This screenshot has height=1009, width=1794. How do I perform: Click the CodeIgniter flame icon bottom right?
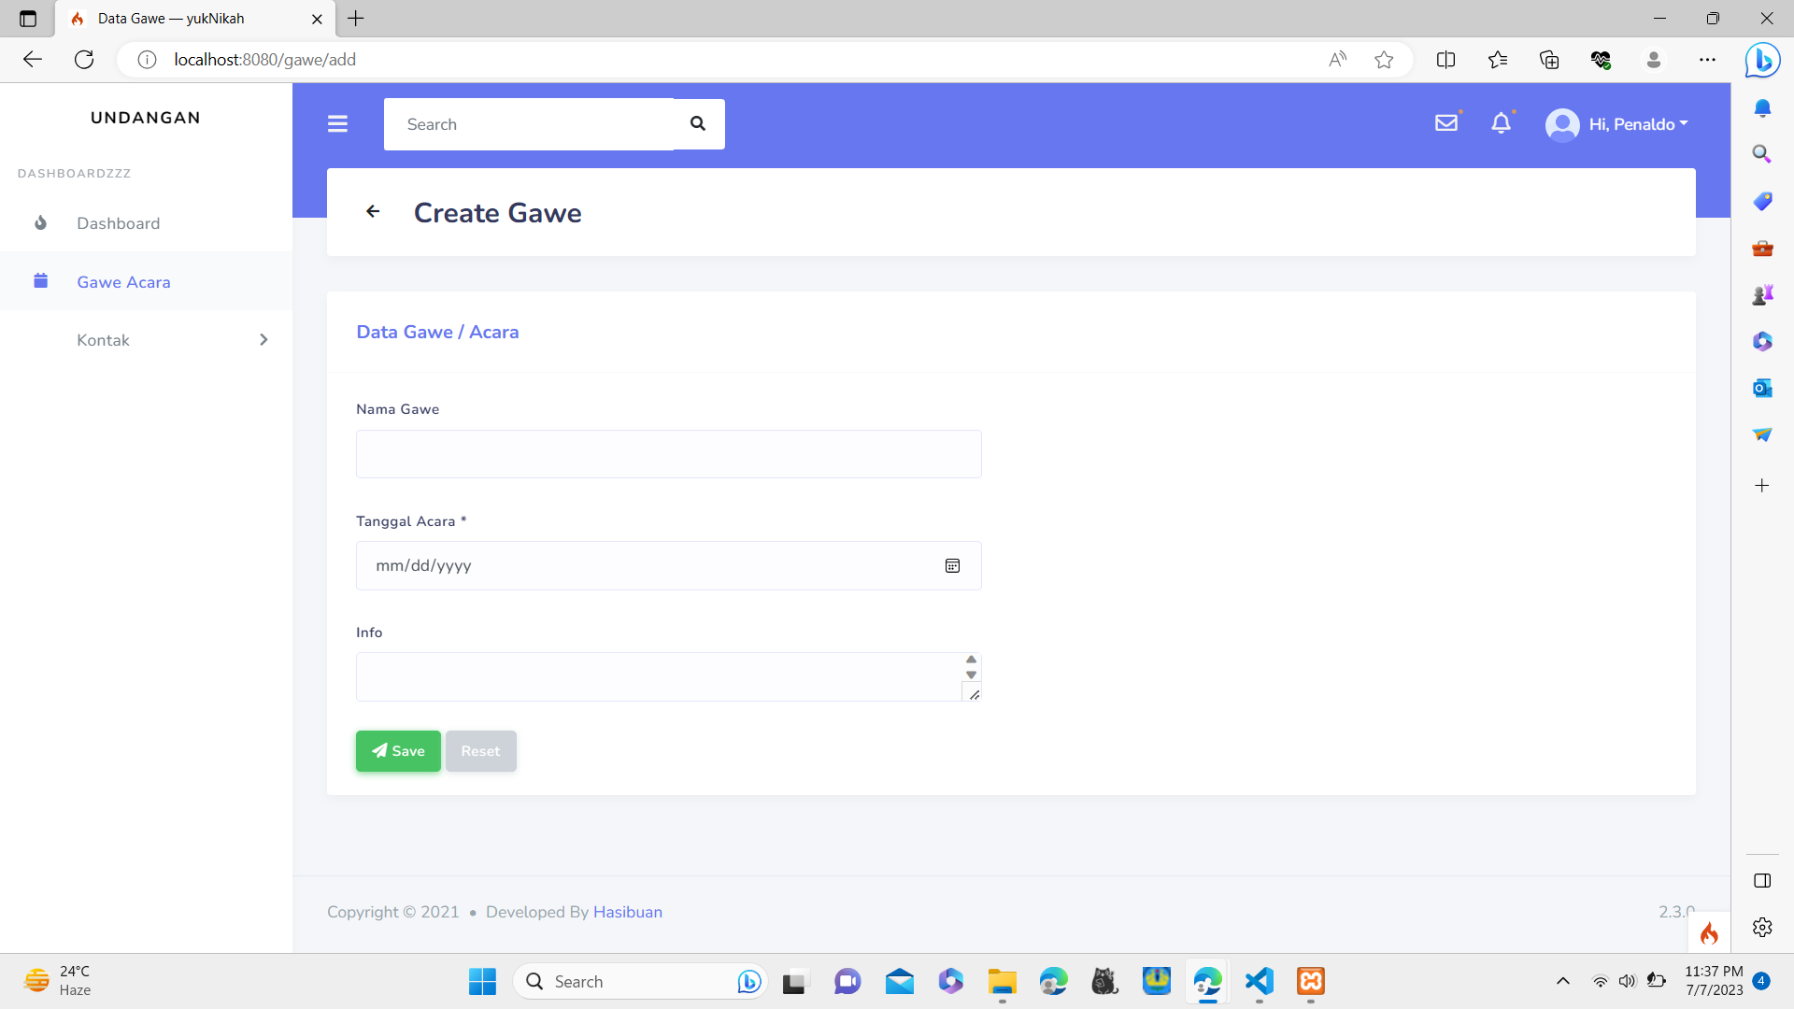pos(1710,933)
